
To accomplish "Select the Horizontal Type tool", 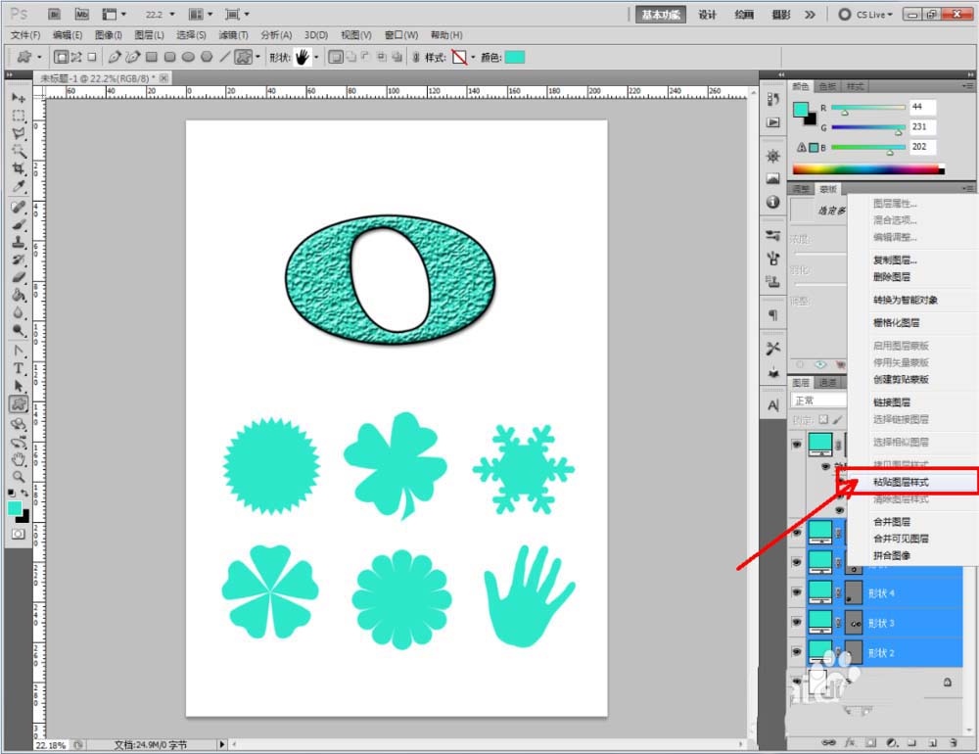I will pyautogui.click(x=18, y=368).
